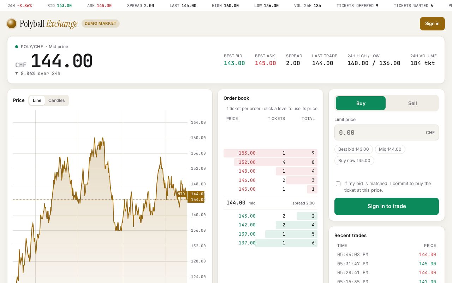Click the 144.00 mid row in order book
This screenshot has height=283, width=452.
(x=270, y=203)
